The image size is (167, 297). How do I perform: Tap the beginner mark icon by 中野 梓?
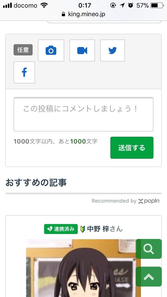click(x=83, y=229)
